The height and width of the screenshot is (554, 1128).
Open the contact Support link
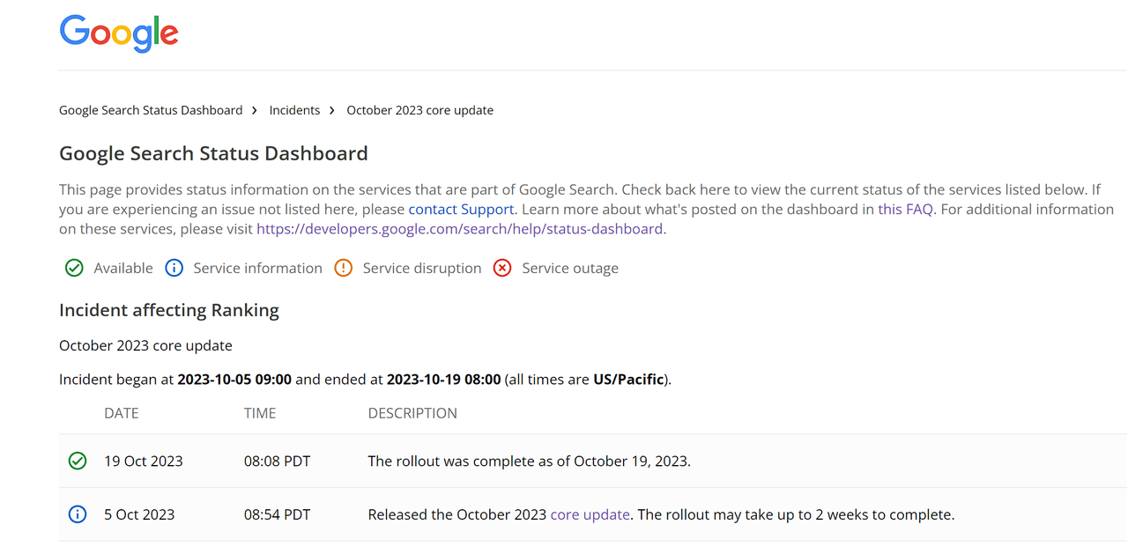(x=461, y=210)
